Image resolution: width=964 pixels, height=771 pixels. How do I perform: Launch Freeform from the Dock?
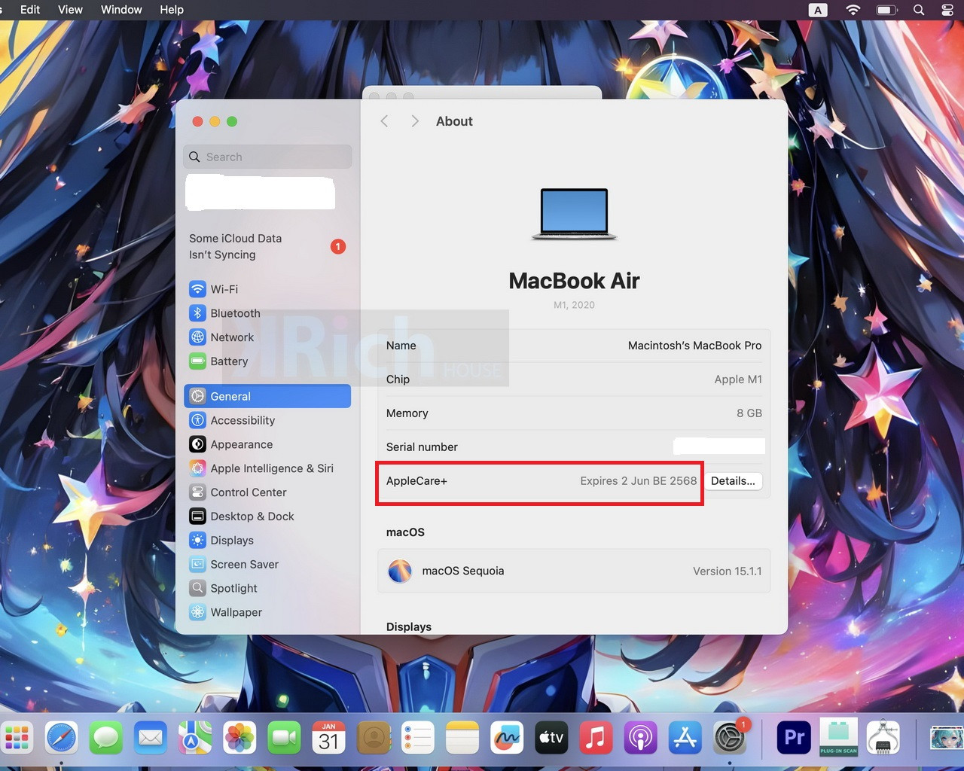[507, 738]
